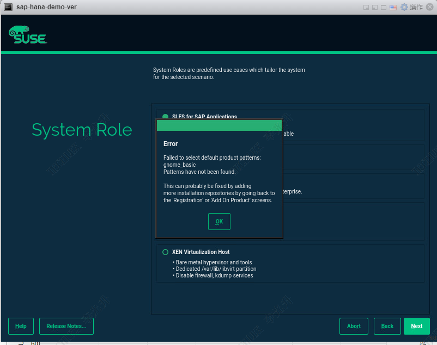Click the Next button
This screenshot has width=437, height=345.
click(x=417, y=326)
